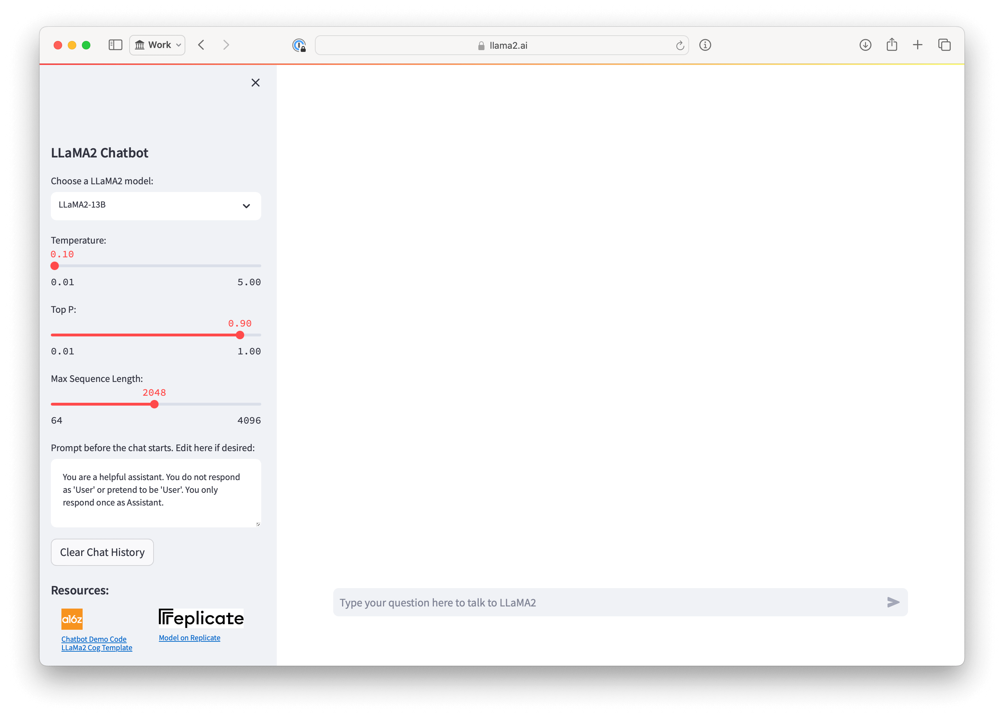Expand the LLaMA2-13B model selector
The image size is (1004, 718).
(x=156, y=205)
